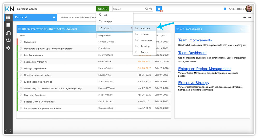Click responsible person Donald Grouse
258x138 pixels.
(106, 42)
